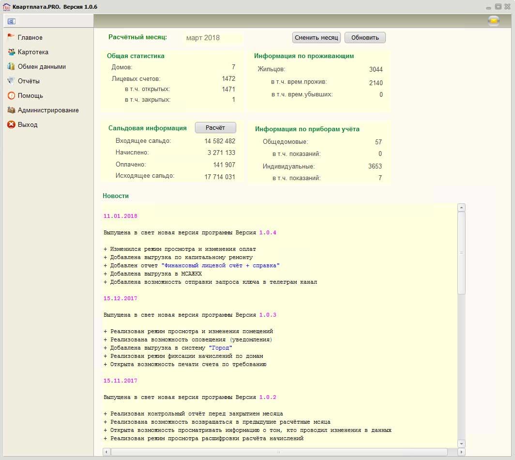Image resolution: width=515 pixels, height=460 pixels.
Task: Click the red flag icon beside Главное
Action: click(x=11, y=37)
